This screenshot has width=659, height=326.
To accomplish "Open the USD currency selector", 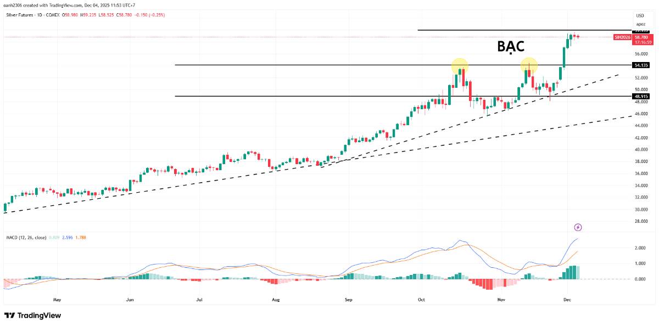I will point(640,15).
